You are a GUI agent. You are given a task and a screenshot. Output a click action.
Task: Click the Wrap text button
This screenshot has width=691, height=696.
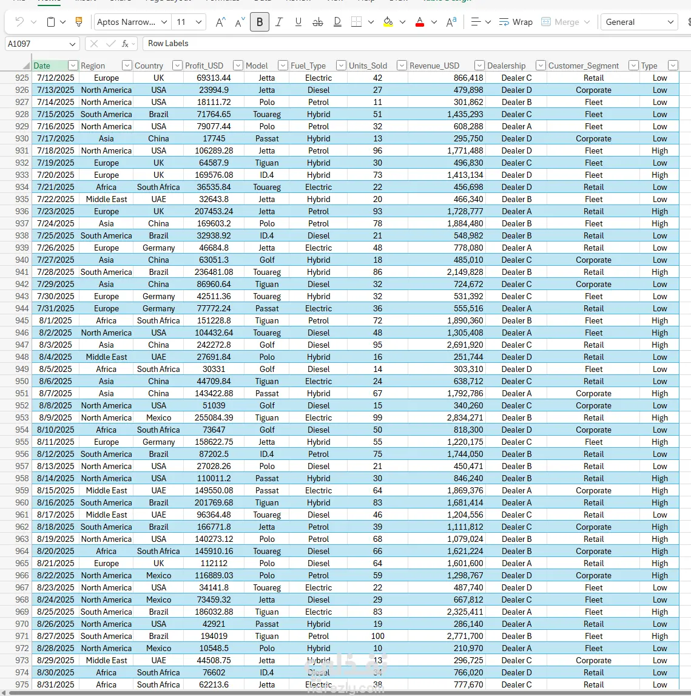tap(516, 22)
